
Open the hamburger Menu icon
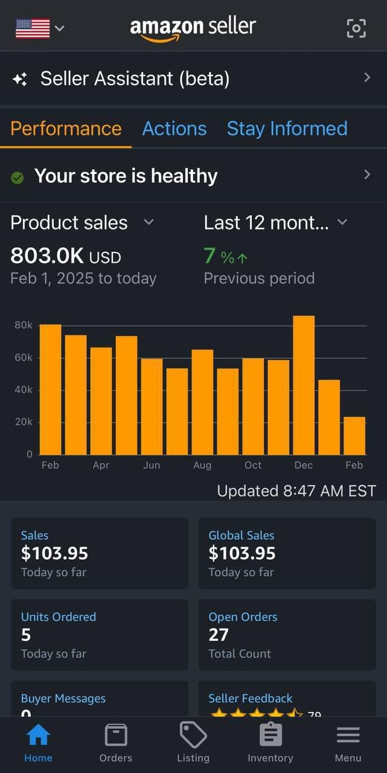click(348, 736)
